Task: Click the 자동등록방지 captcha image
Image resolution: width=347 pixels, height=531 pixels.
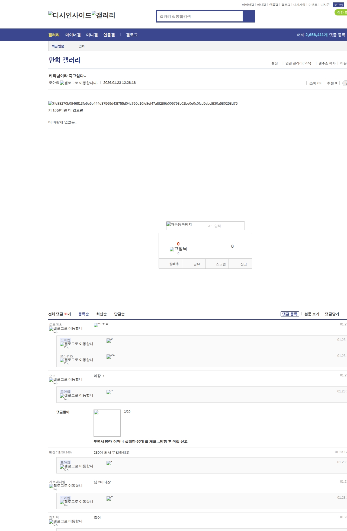Action: (x=179, y=225)
